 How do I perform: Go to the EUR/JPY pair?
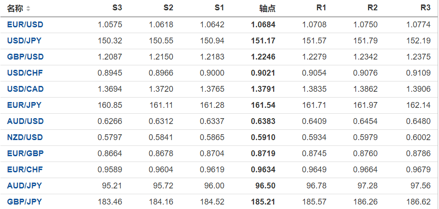point(24,105)
